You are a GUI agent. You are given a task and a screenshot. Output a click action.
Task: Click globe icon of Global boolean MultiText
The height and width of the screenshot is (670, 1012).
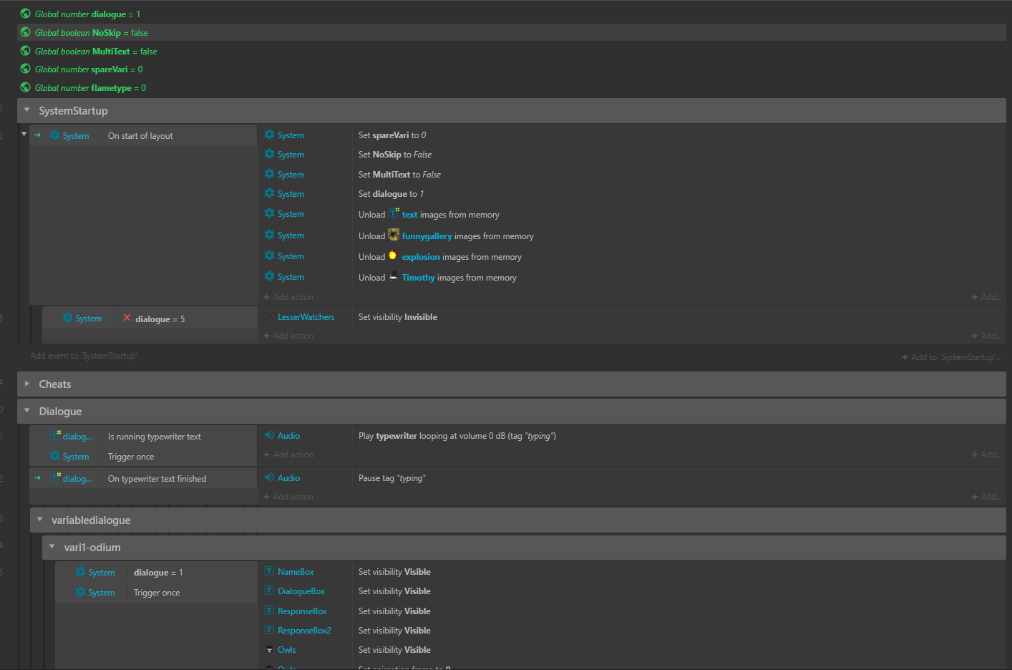point(26,51)
